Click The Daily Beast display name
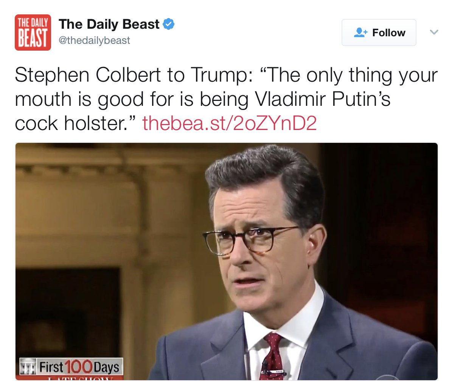This screenshot has height=387, width=463. (109, 24)
